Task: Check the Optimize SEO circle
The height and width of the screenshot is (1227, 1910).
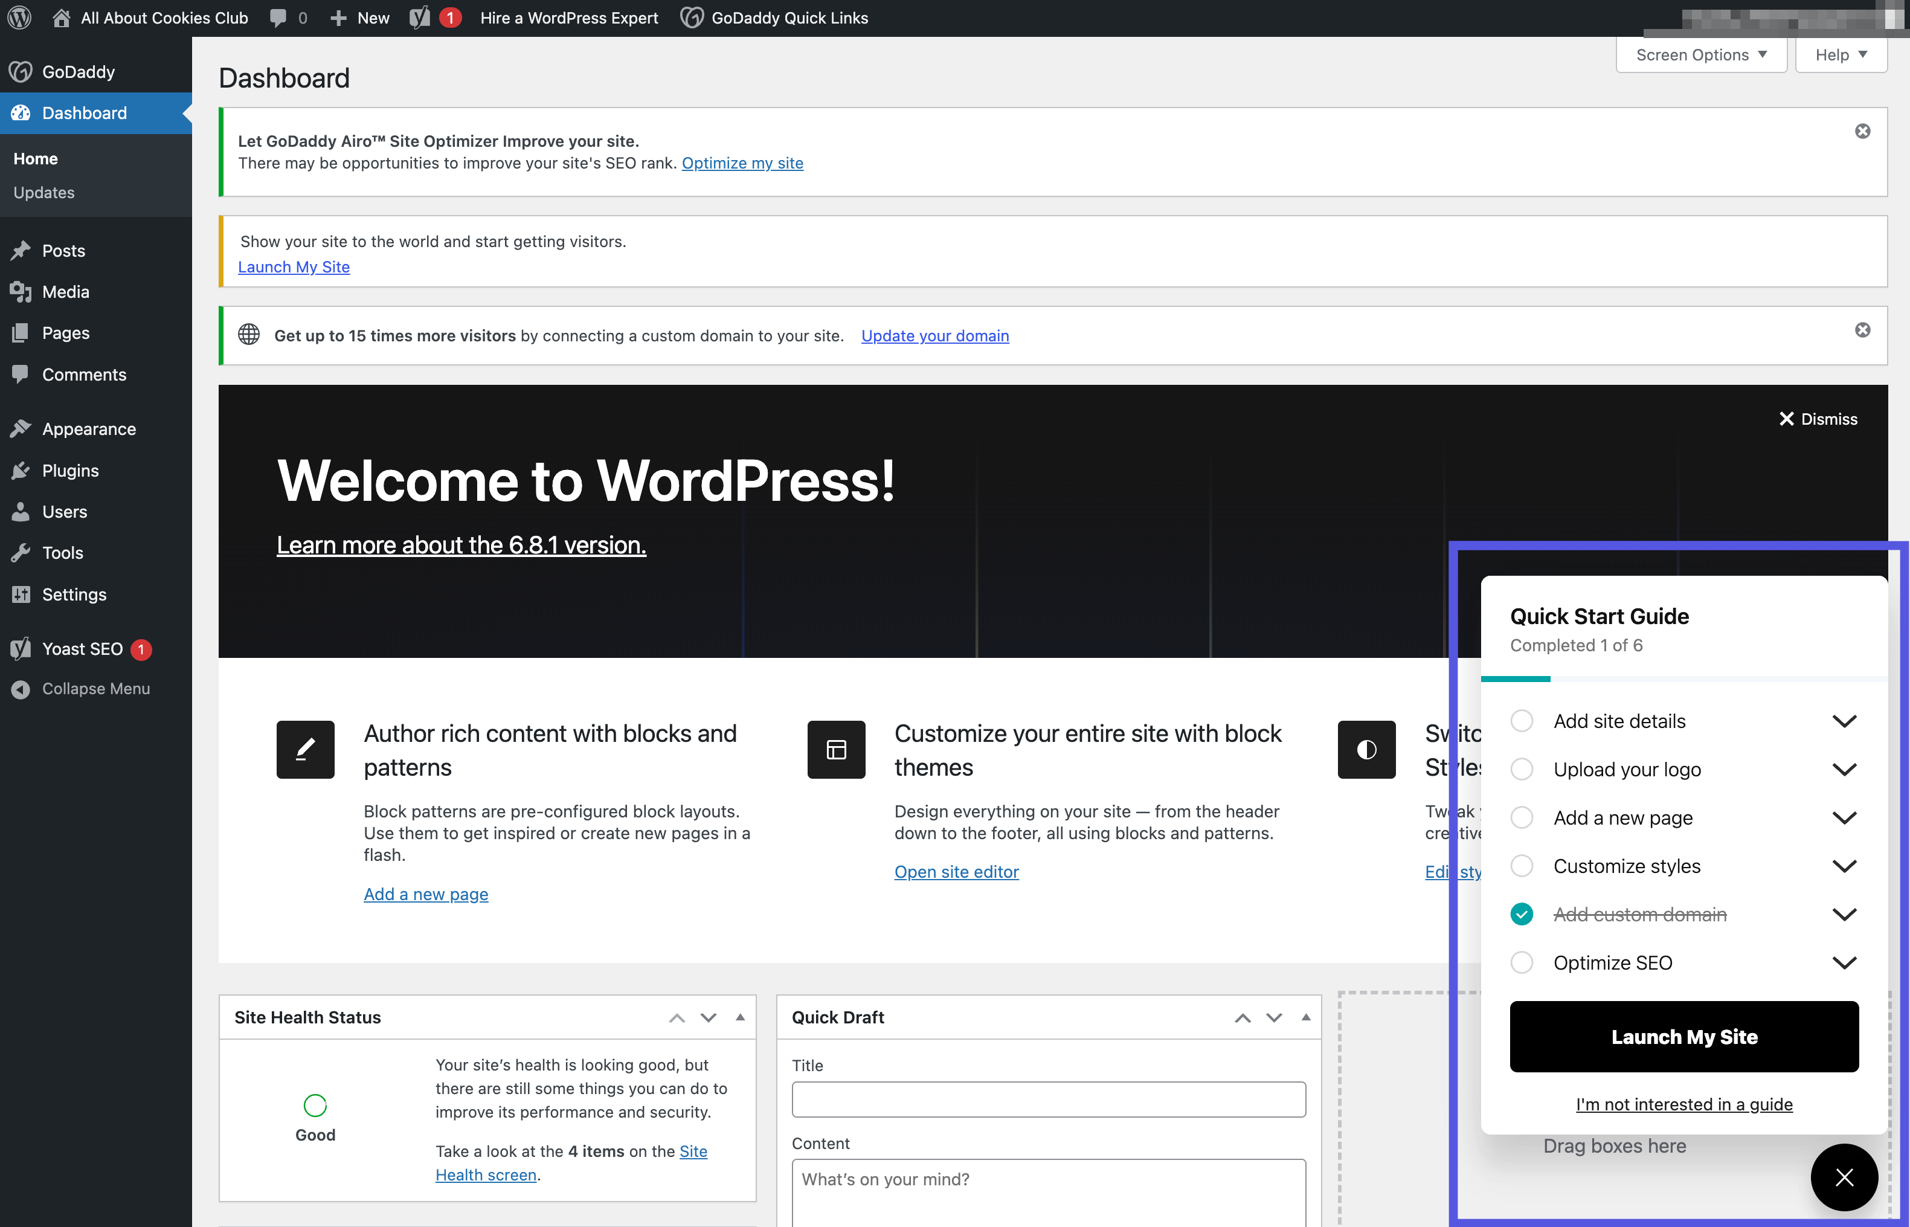Action: [1522, 962]
